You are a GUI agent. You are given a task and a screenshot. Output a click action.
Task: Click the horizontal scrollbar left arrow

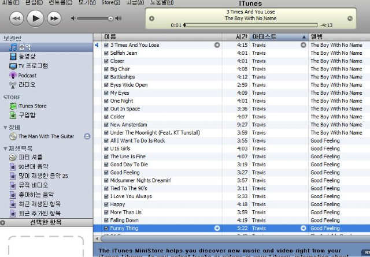point(97,239)
